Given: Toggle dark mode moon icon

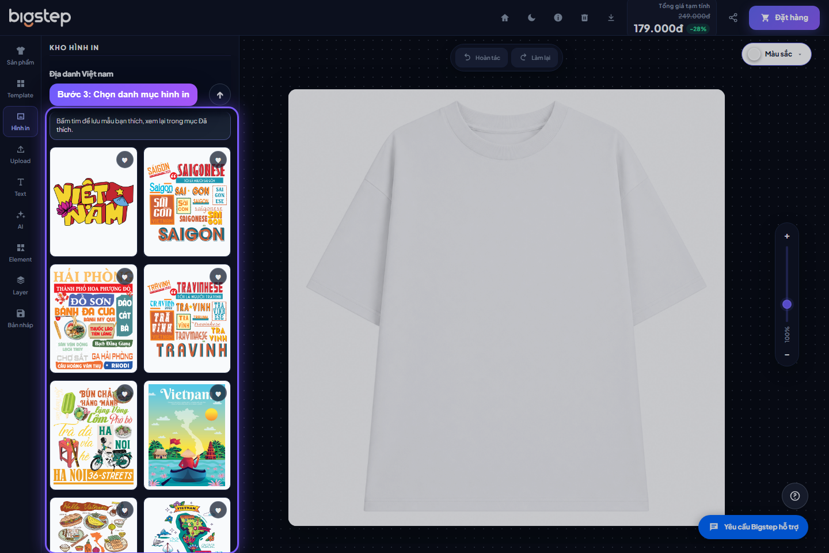Looking at the screenshot, I should [531, 18].
